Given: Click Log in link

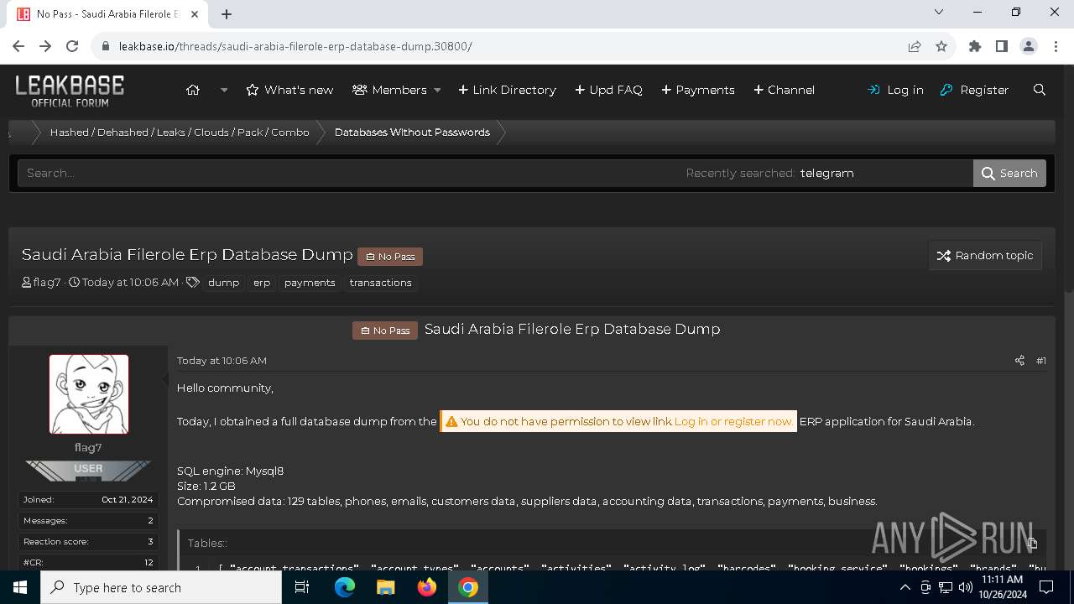Looking at the screenshot, I should point(895,90).
